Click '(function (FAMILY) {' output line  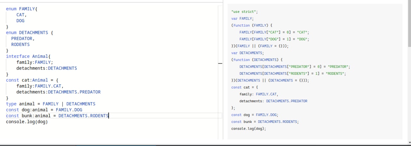pos(251,25)
